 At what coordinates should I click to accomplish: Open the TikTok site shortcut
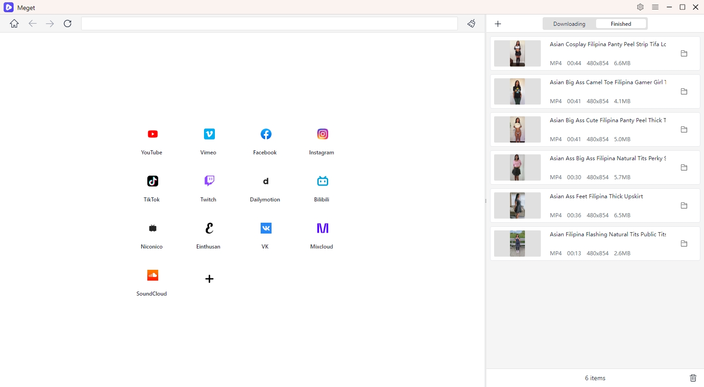click(152, 182)
